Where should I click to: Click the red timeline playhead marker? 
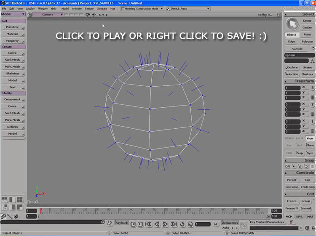[40, 210]
